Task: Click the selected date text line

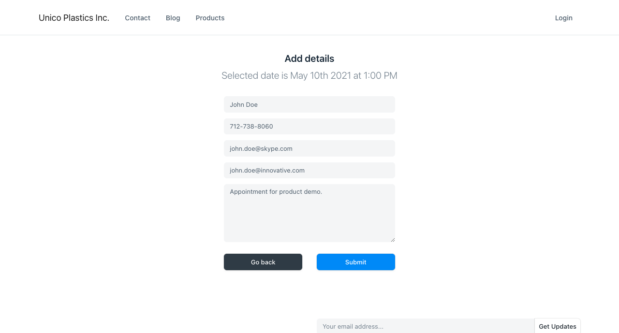Action: coord(309,75)
